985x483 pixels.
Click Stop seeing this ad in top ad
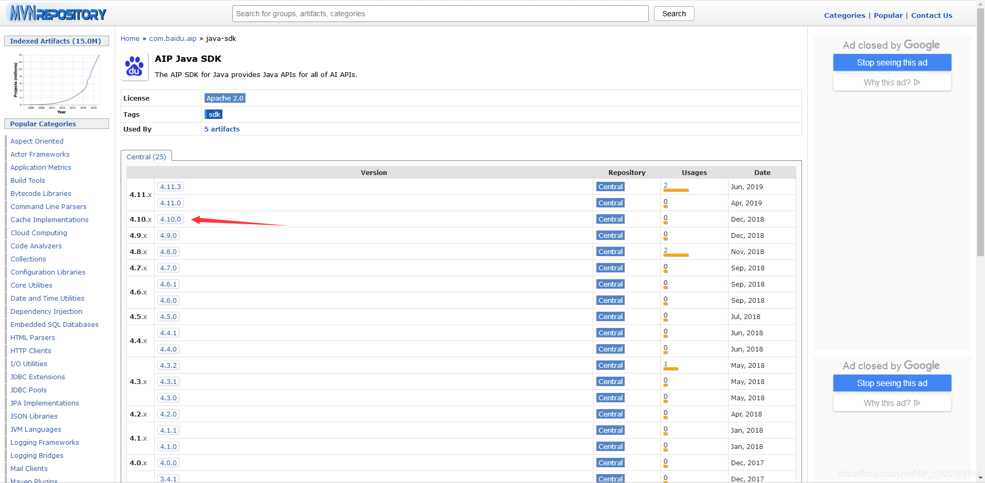pos(892,62)
